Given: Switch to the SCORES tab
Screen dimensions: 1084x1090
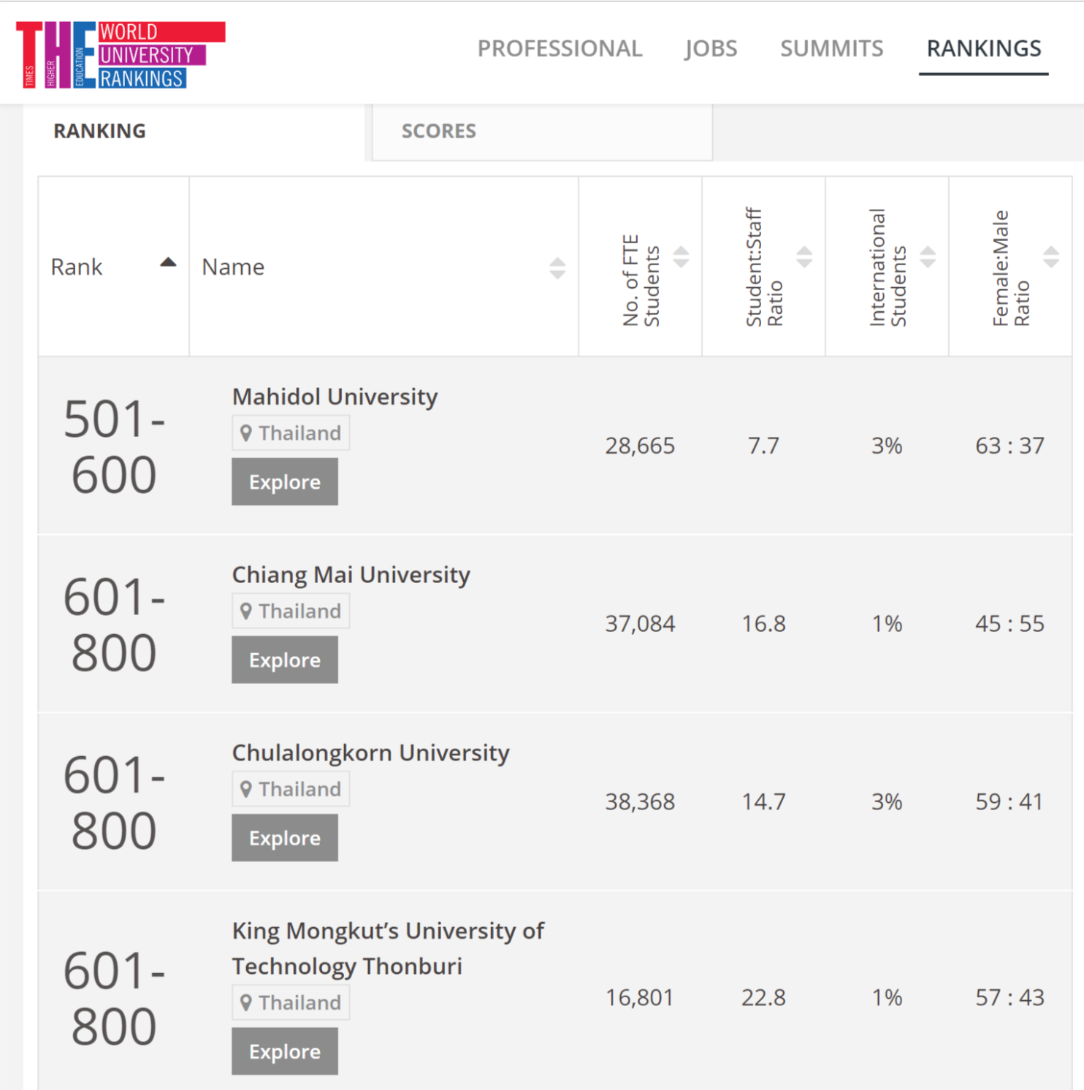Looking at the screenshot, I should (438, 132).
